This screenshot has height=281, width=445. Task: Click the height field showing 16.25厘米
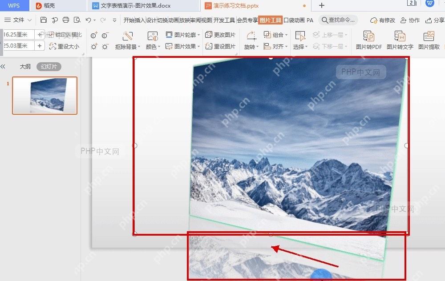pyautogui.click(x=18, y=35)
